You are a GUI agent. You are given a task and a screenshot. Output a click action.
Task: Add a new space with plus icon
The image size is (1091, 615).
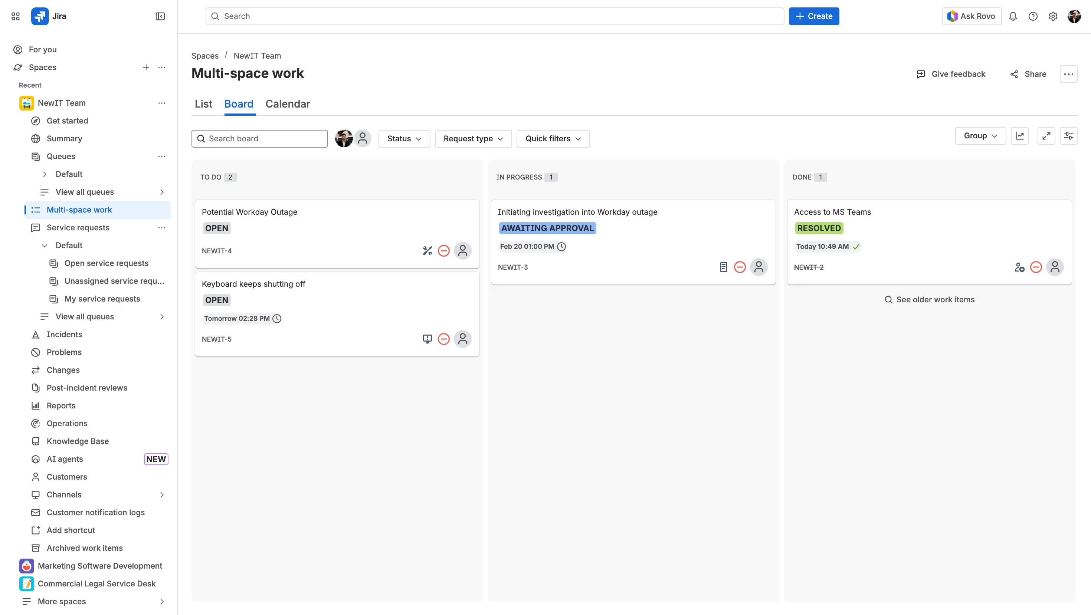[146, 67]
